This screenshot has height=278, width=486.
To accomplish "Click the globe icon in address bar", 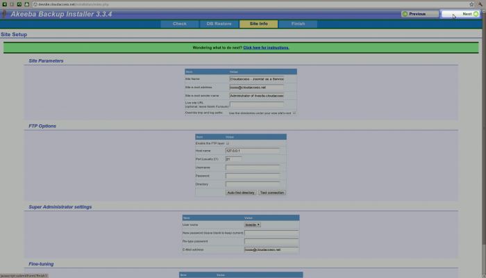I will (35, 4).
